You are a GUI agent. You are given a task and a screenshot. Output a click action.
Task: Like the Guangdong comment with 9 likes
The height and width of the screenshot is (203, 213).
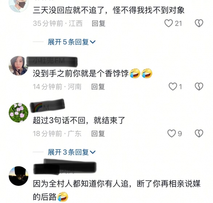171,133
